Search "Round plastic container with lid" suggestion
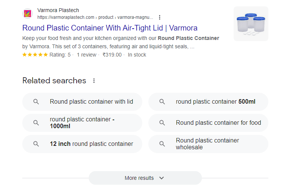The width and height of the screenshot is (291, 196). tap(91, 102)
